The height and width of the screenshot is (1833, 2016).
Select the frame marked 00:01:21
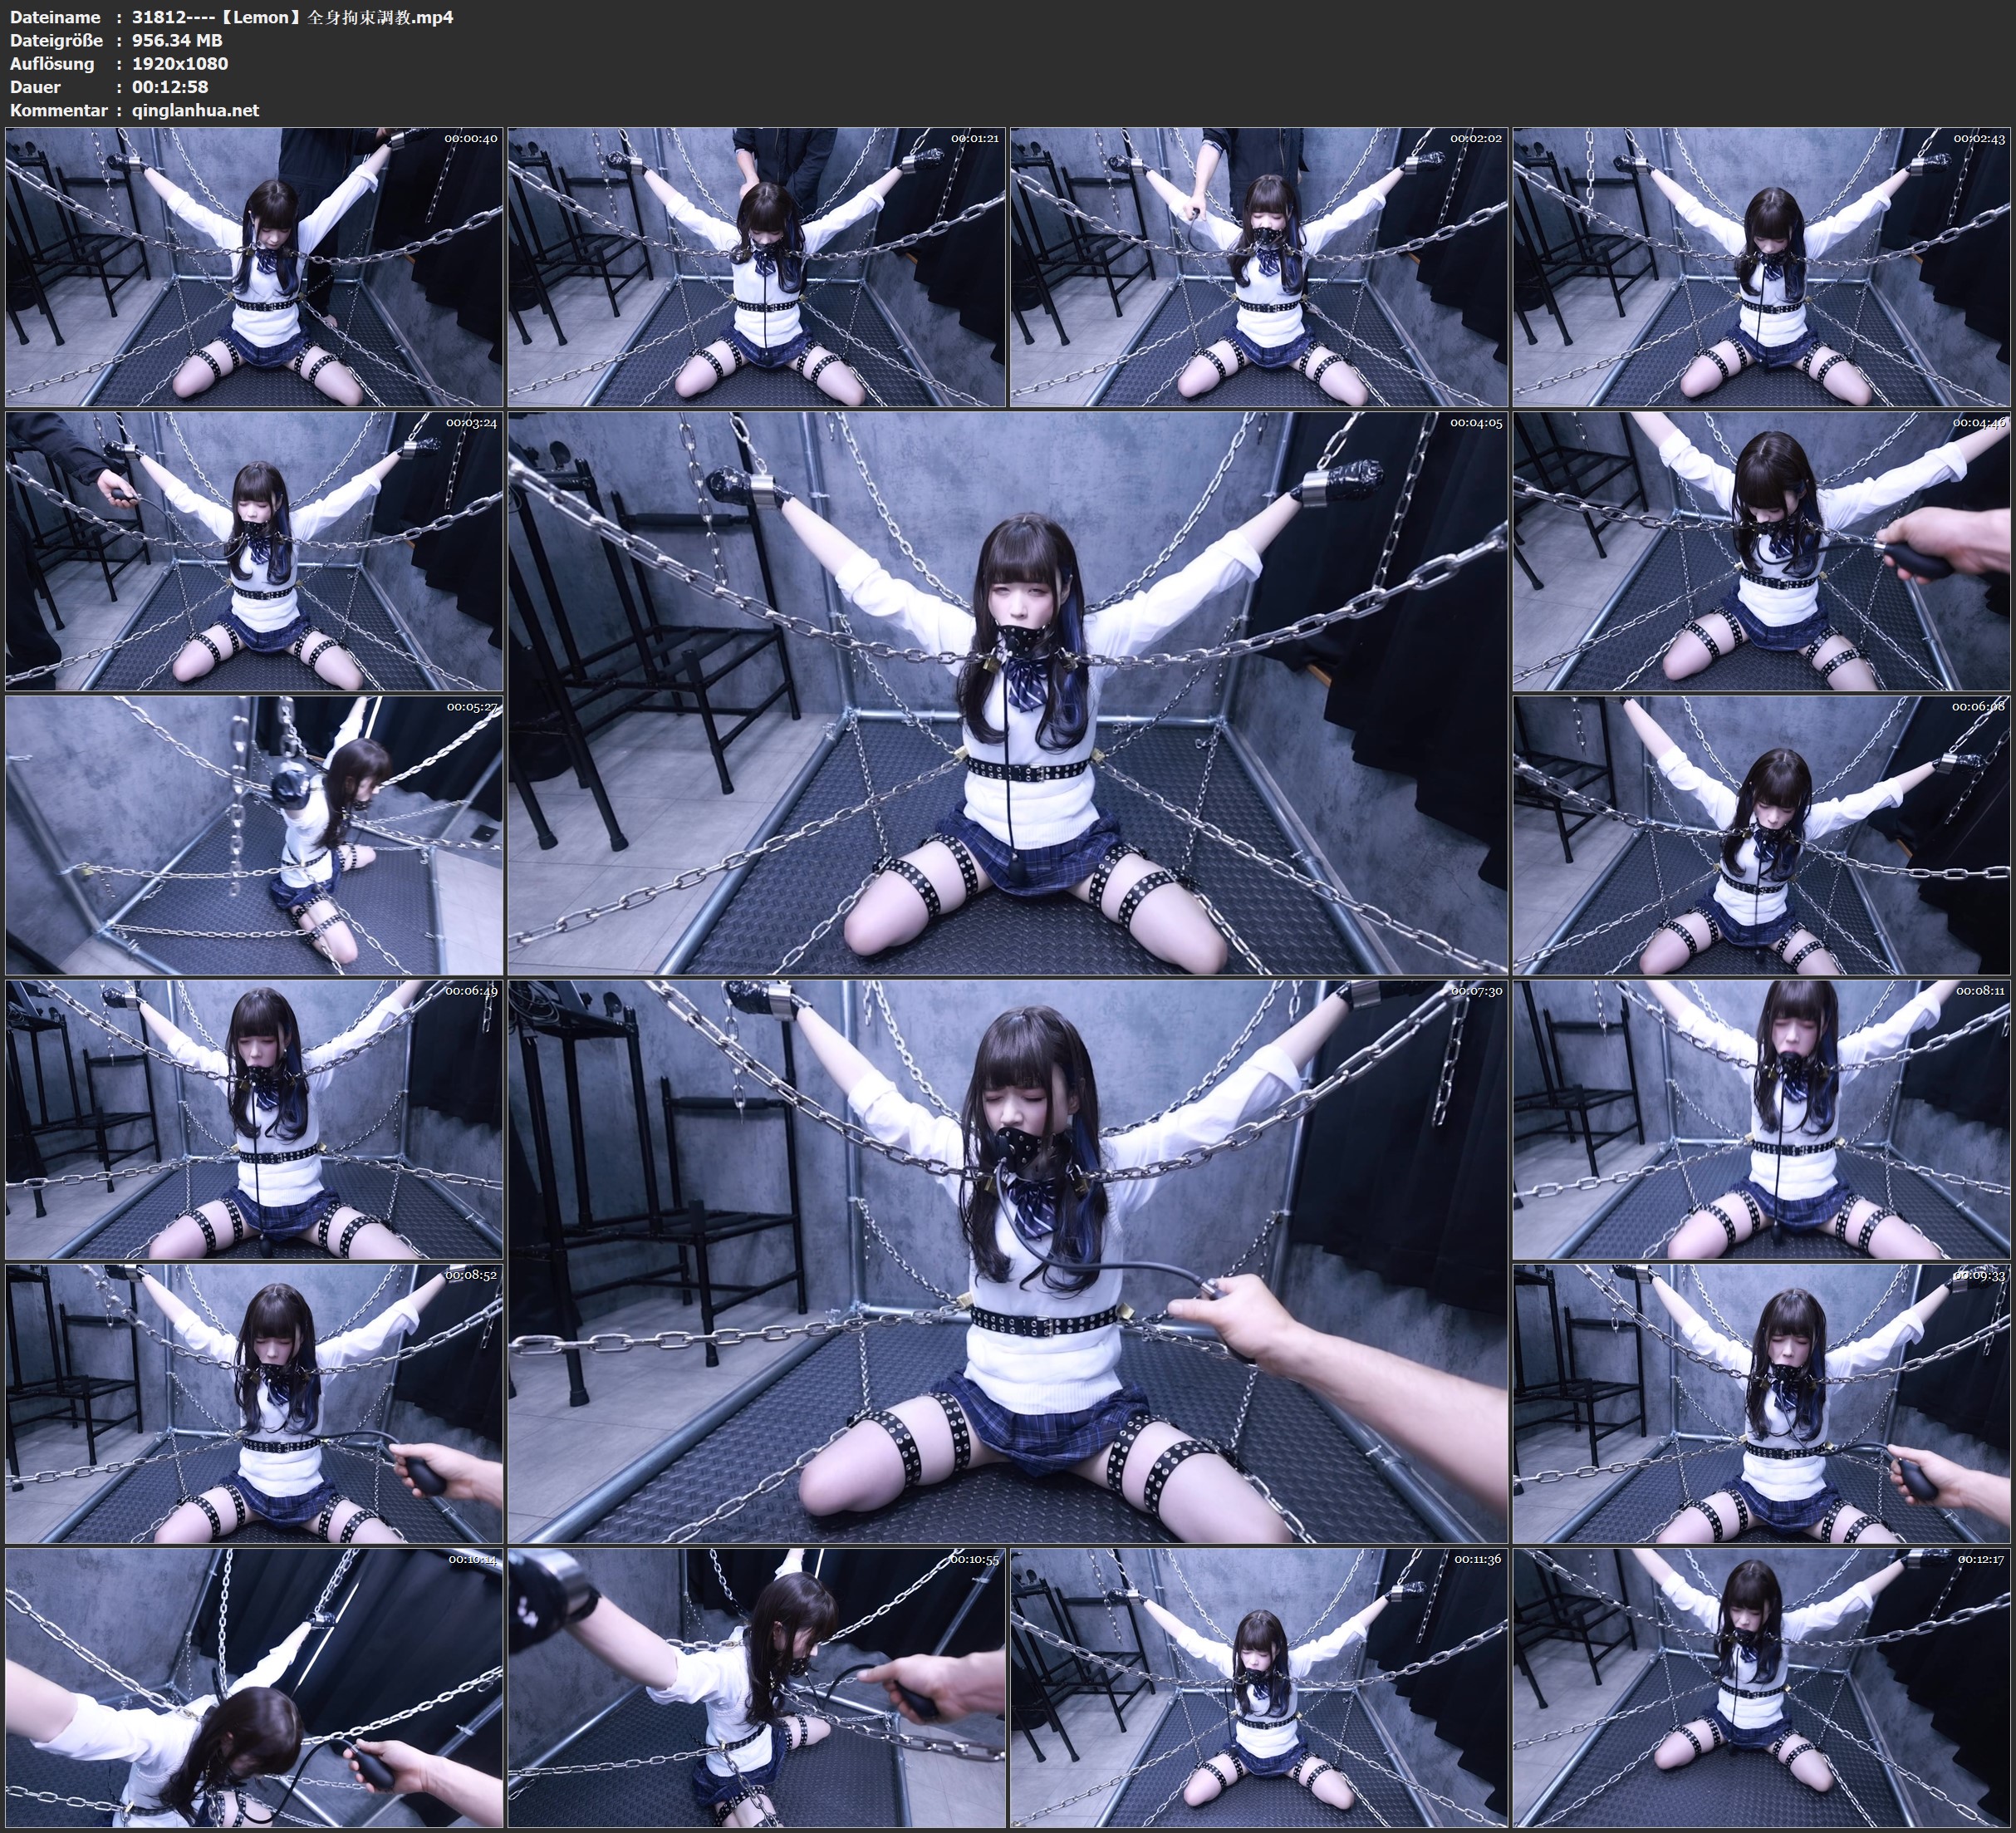pos(757,266)
